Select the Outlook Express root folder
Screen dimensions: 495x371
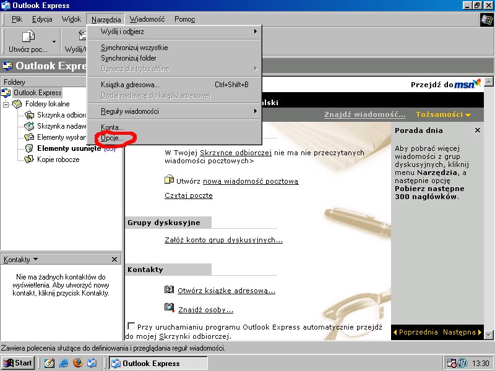[38, 93]
